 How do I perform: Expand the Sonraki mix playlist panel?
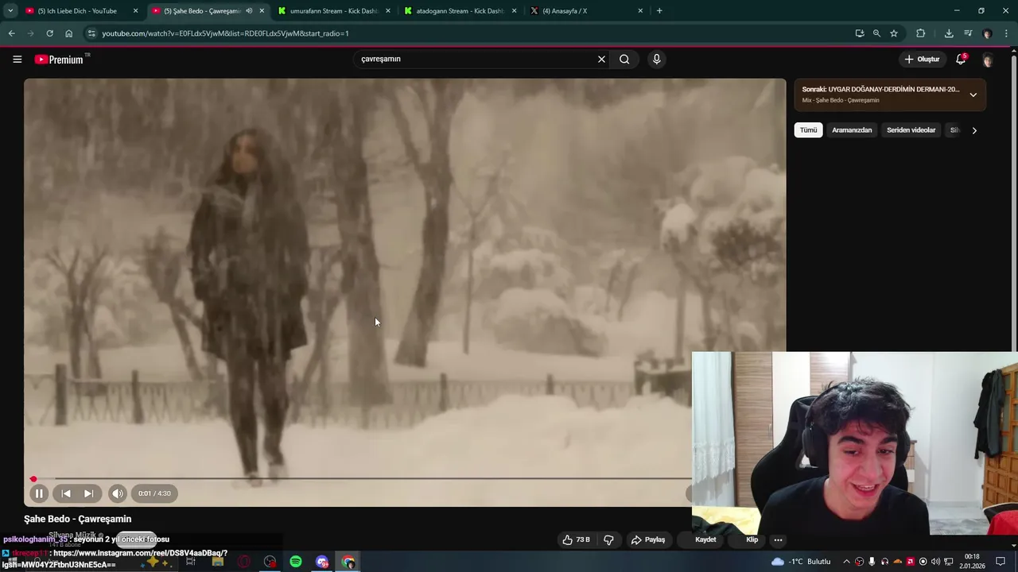click(973, 95)
